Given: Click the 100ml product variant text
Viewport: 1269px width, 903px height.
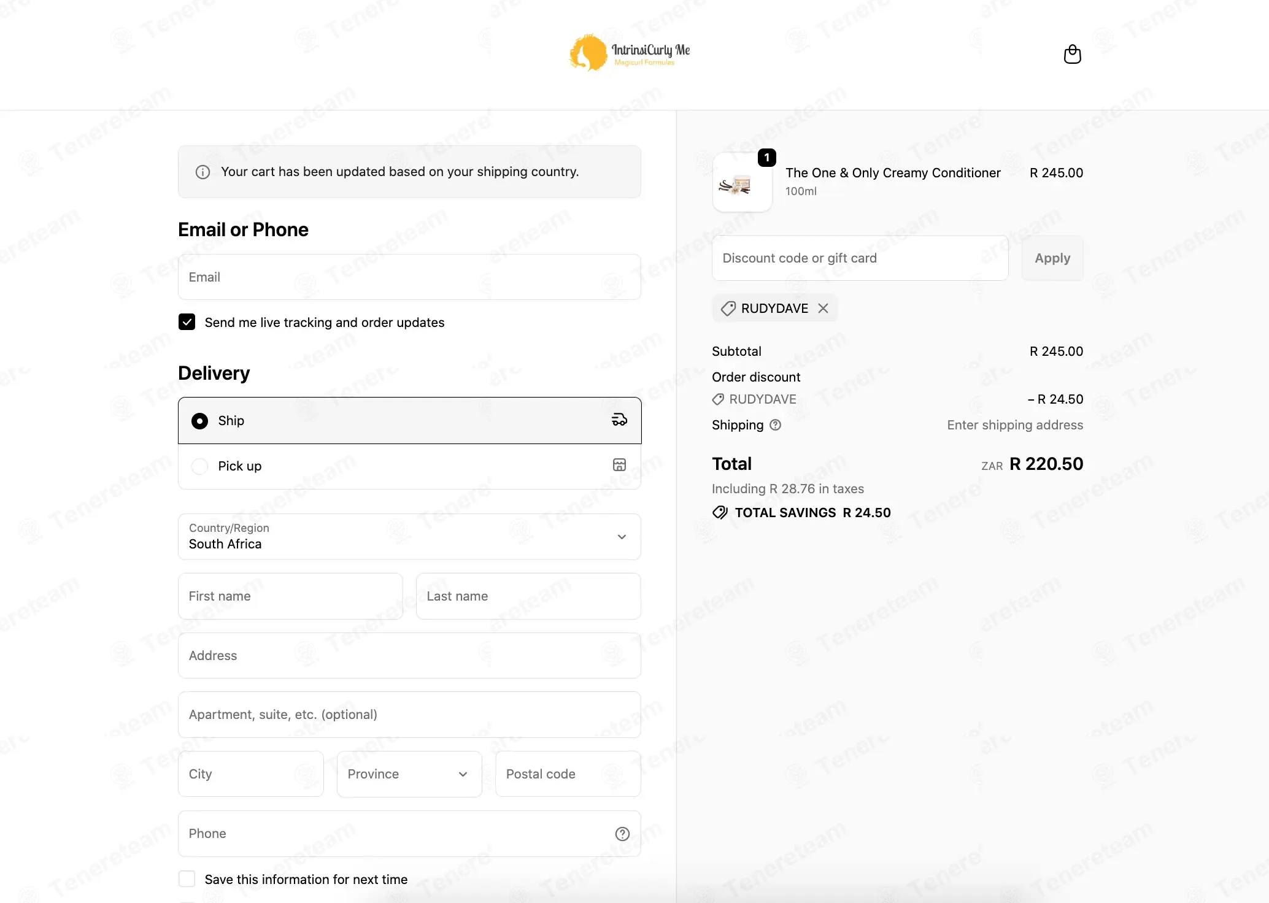Looking at the screenshot, I should pos(801,191).
